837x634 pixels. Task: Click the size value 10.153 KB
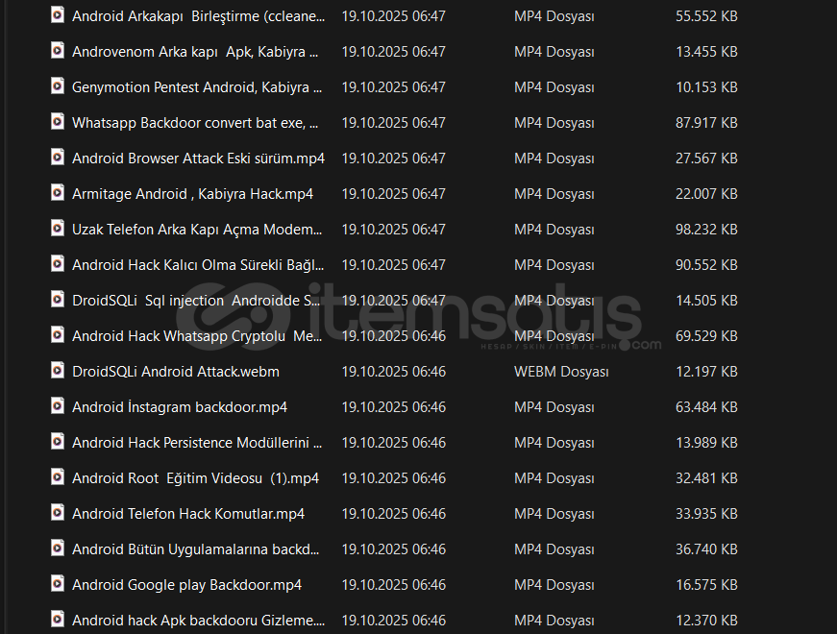[706, 87]
